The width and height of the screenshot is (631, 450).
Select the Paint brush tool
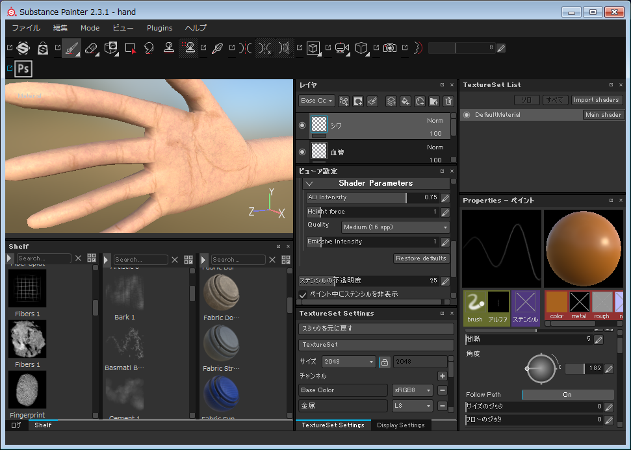click(71, 48)
